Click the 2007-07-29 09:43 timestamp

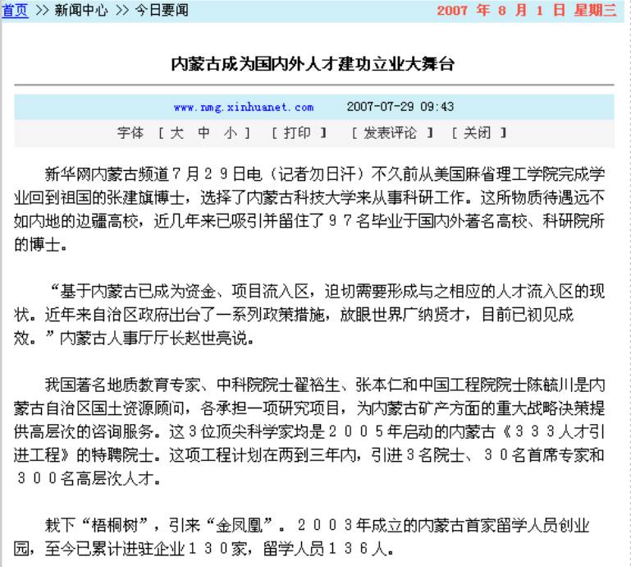pyautogui.click(x=400, y=107)
